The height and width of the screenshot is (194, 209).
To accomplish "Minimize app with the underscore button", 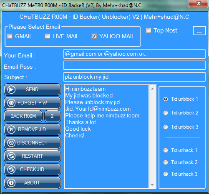I will coord(199,30).
